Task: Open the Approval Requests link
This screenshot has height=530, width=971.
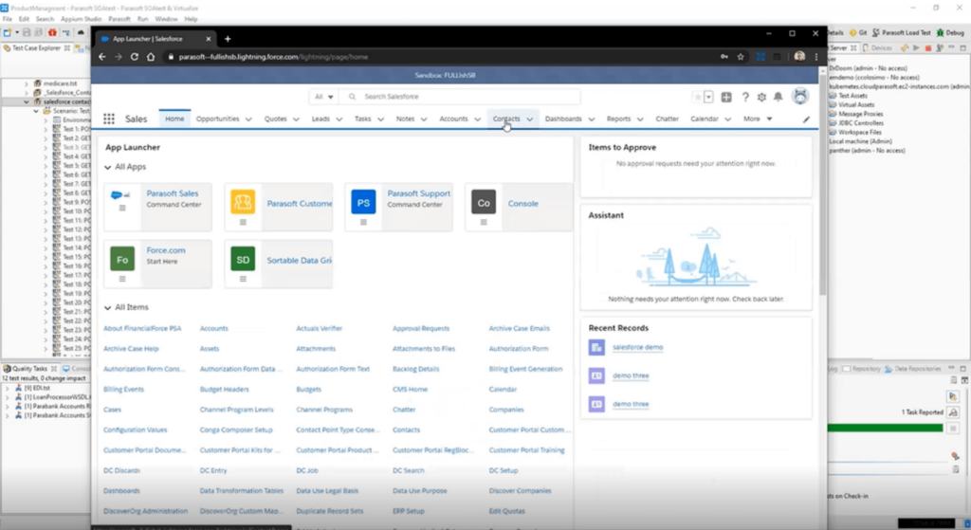Action: pos(421,329)
